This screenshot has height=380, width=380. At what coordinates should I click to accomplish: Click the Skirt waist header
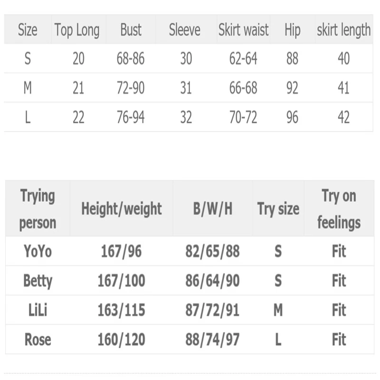point(243,30)
